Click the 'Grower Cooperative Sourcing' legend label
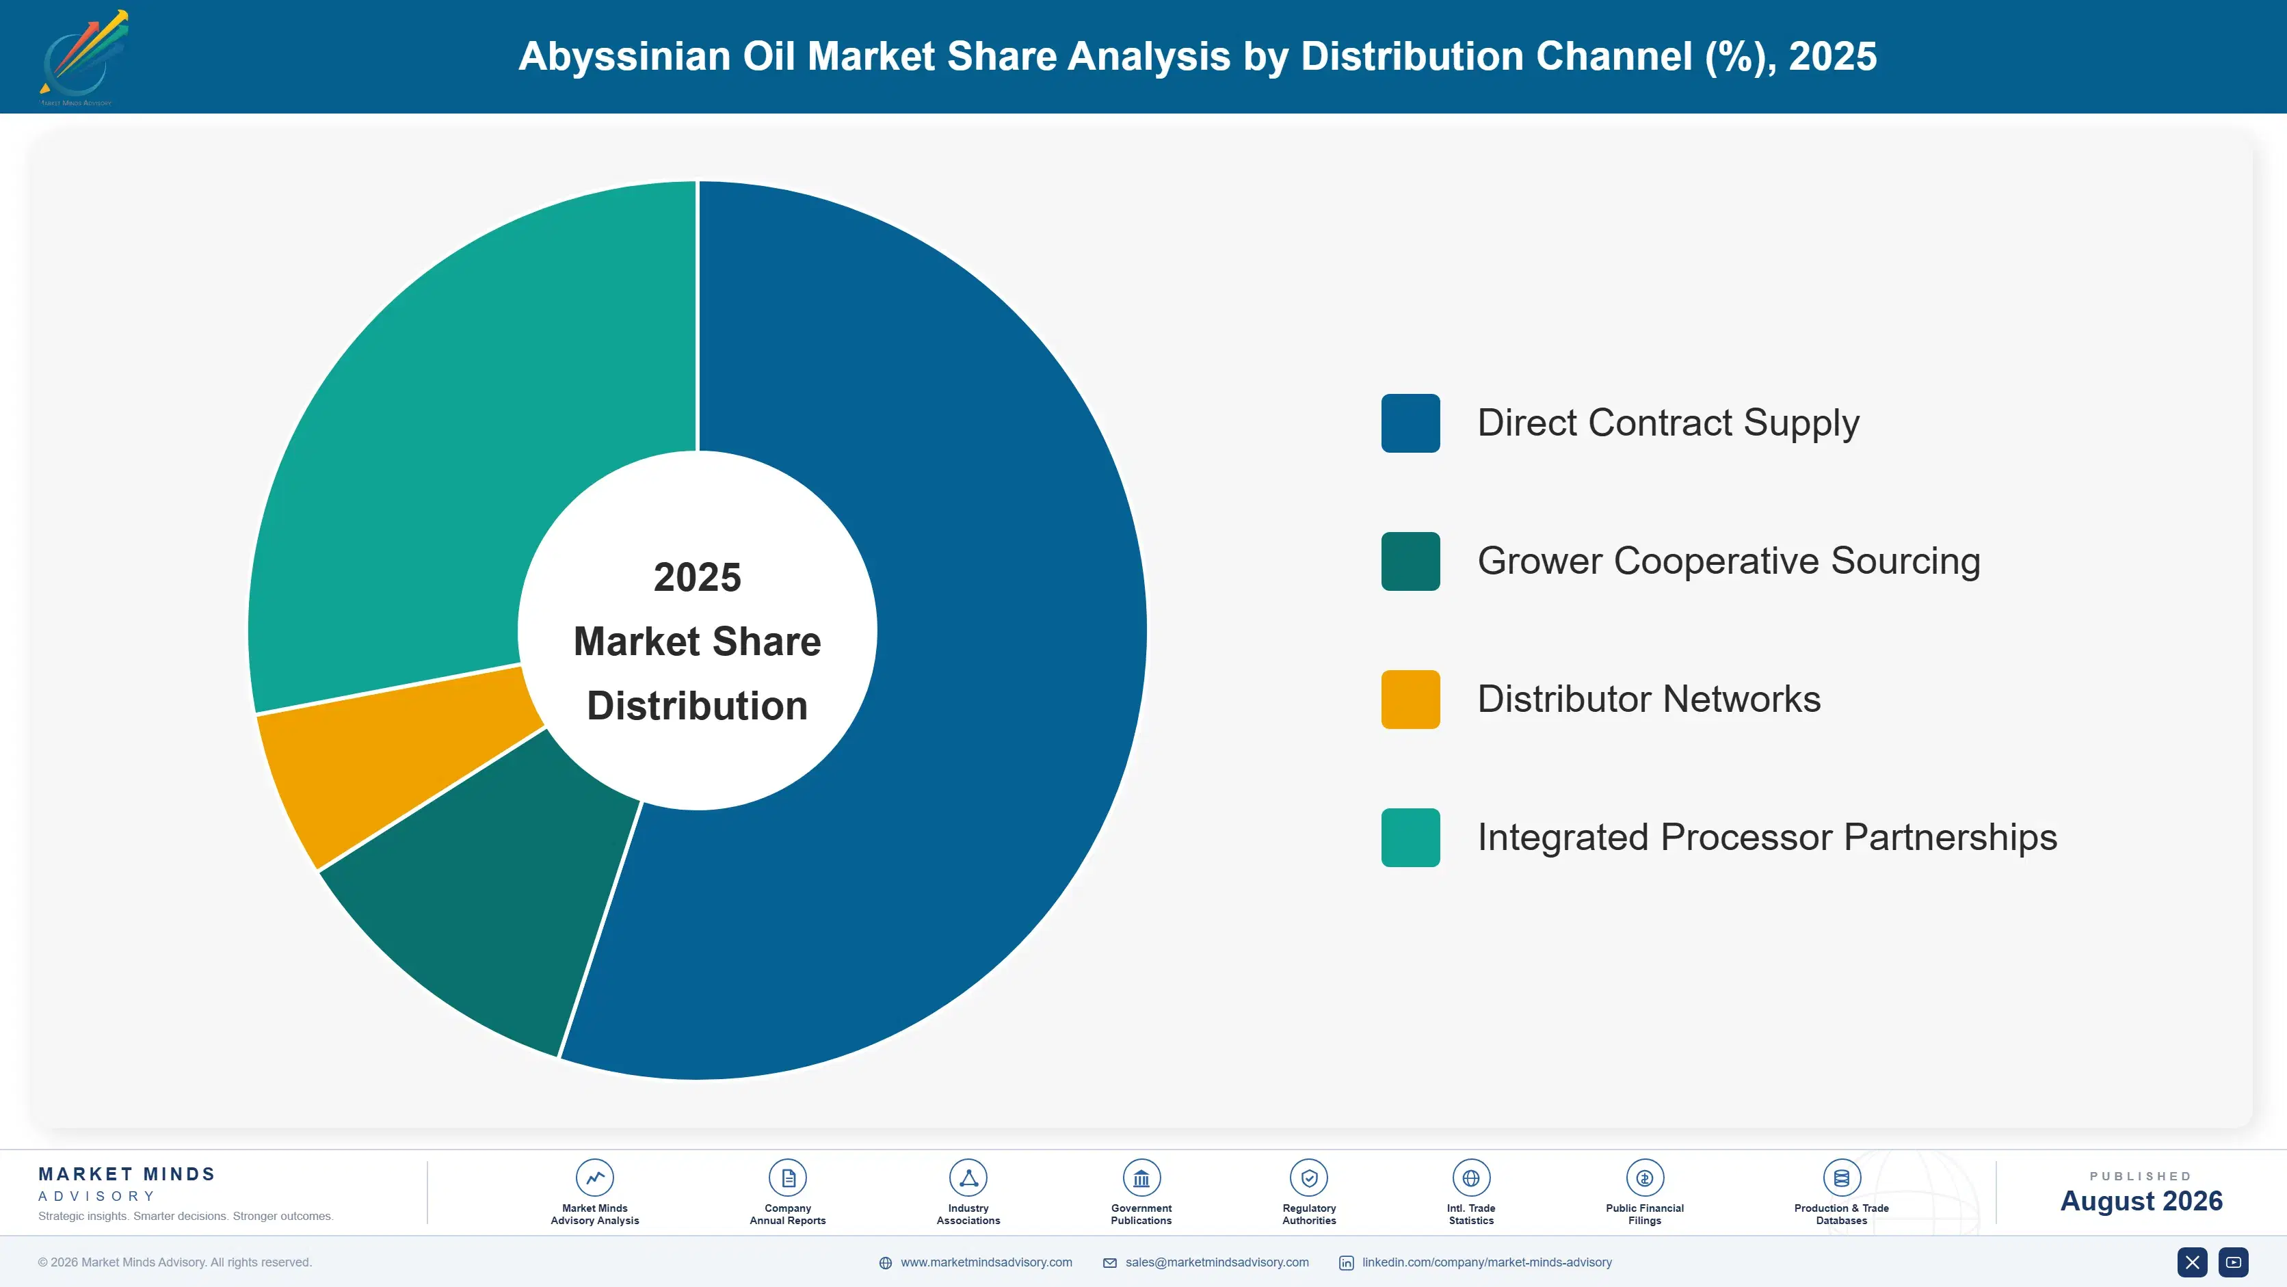Viewport: 2287px width, 1287px height. 1728,561
